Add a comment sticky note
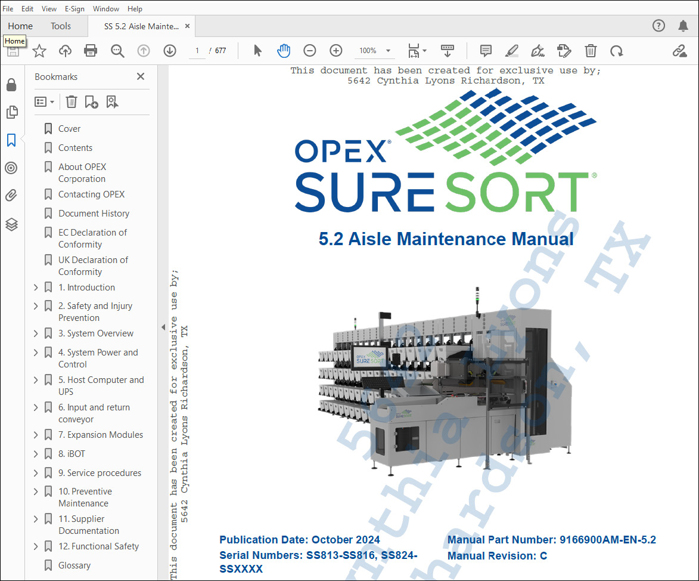Viewport: 699px width, 581px height. coord(486,51)
